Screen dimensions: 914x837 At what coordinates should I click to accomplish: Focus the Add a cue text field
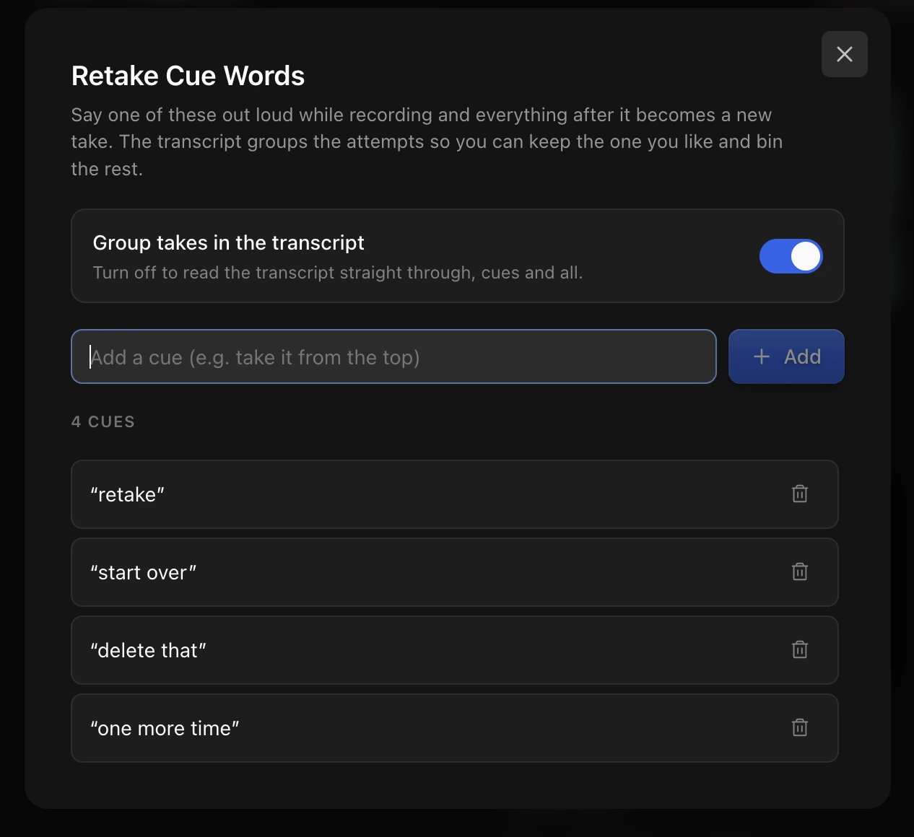[x=393, y=356]
